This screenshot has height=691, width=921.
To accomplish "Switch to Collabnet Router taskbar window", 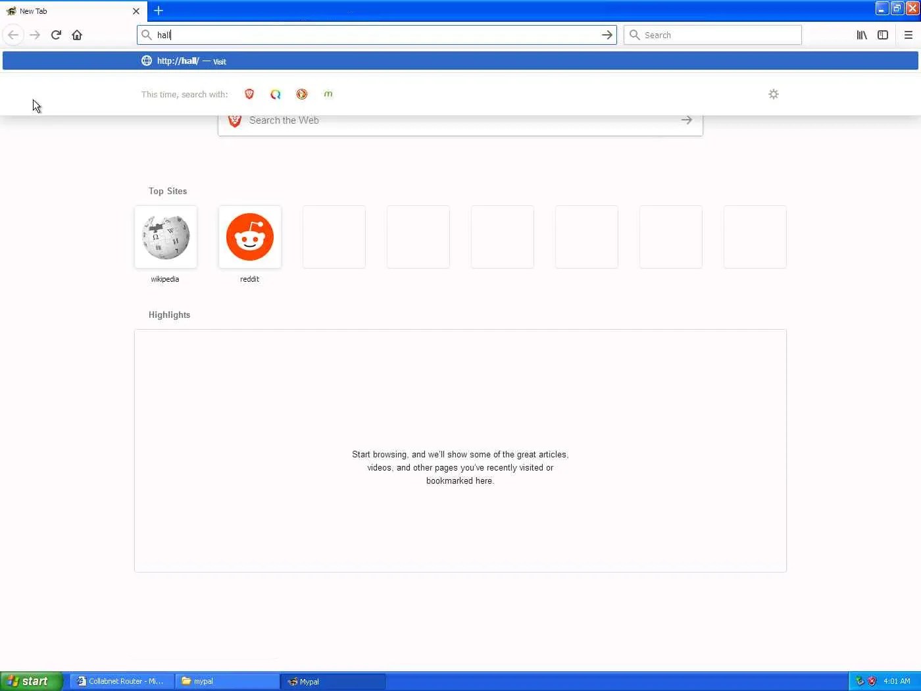I will (x=122, y=681).
